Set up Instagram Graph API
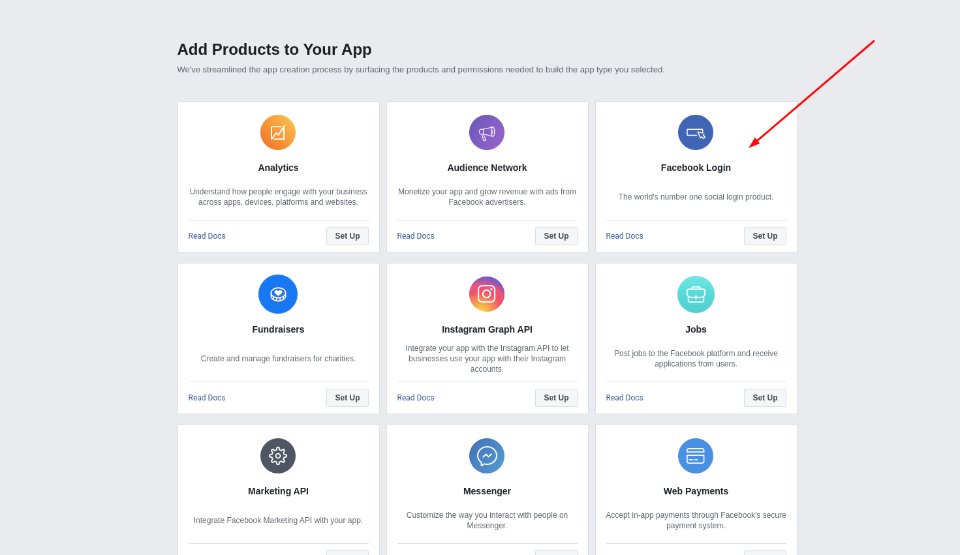 pos(556,398)
